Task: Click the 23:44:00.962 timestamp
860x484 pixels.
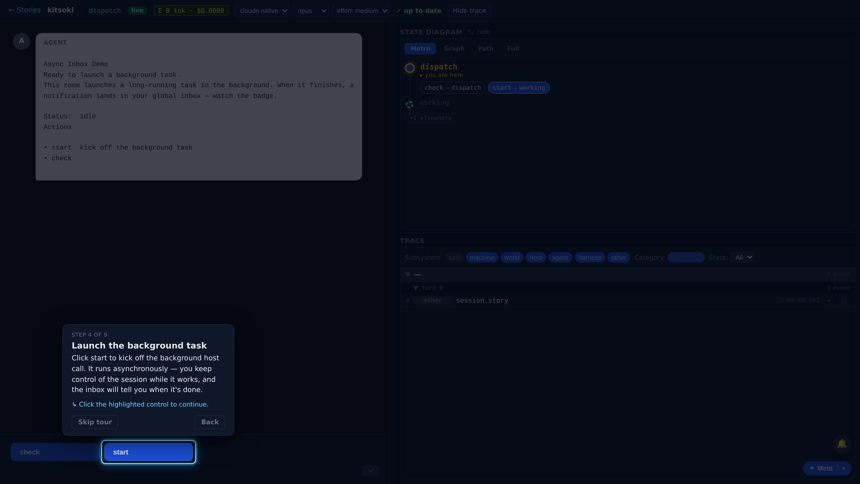Action: (798, 300)
